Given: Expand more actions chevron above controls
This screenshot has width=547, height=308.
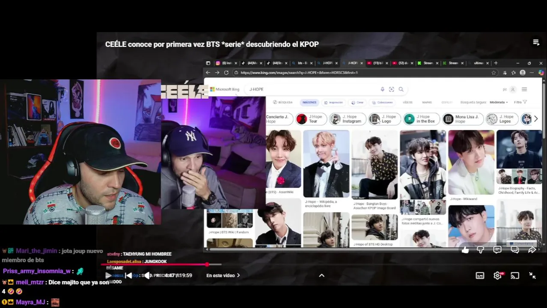Looking at the screenshot, I should [321, 275].
